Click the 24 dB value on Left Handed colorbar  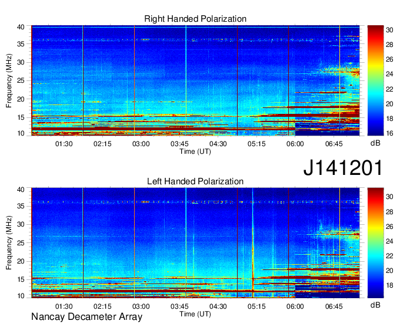click(389, 241)
